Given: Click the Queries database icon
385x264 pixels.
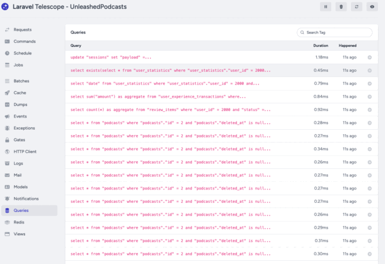Looking at the screenshot, I should point(7,211).
